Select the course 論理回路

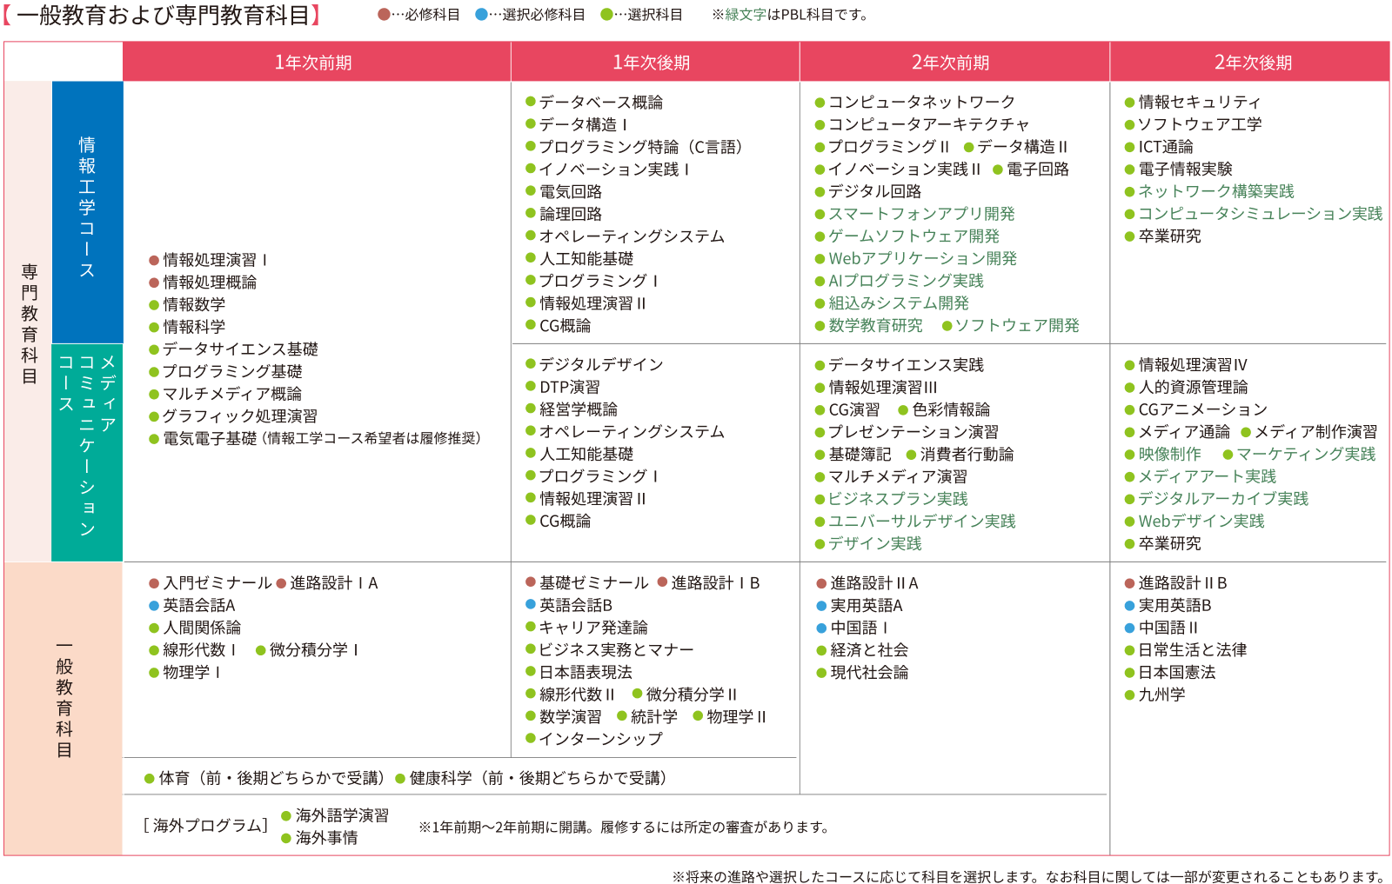[x=564, y=214]
